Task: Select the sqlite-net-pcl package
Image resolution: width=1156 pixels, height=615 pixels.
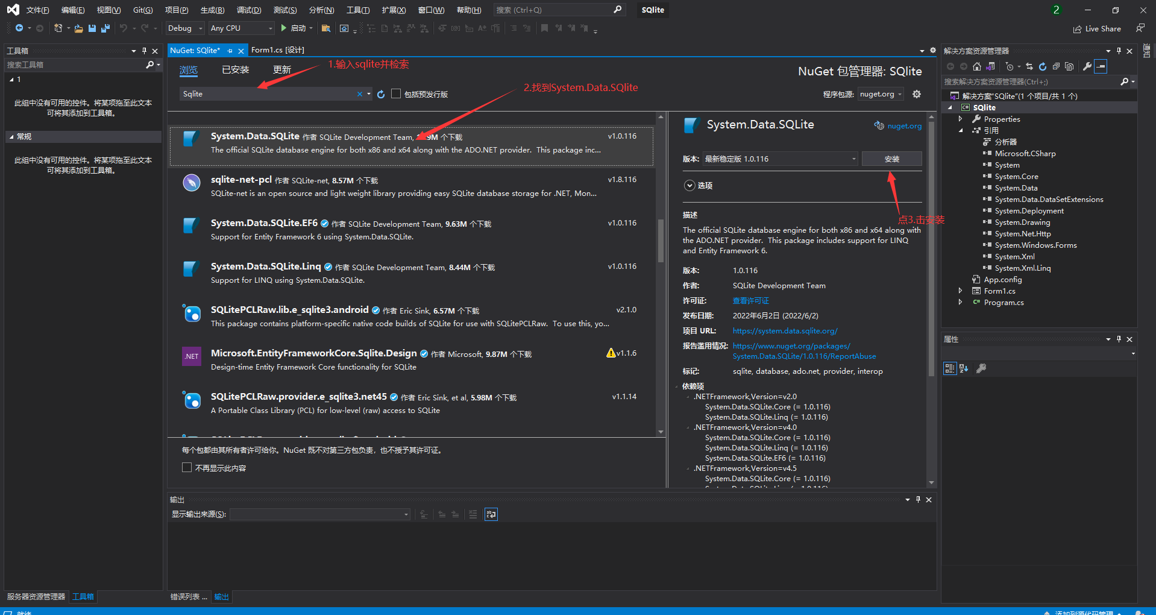Action: [x=413, y=186]
